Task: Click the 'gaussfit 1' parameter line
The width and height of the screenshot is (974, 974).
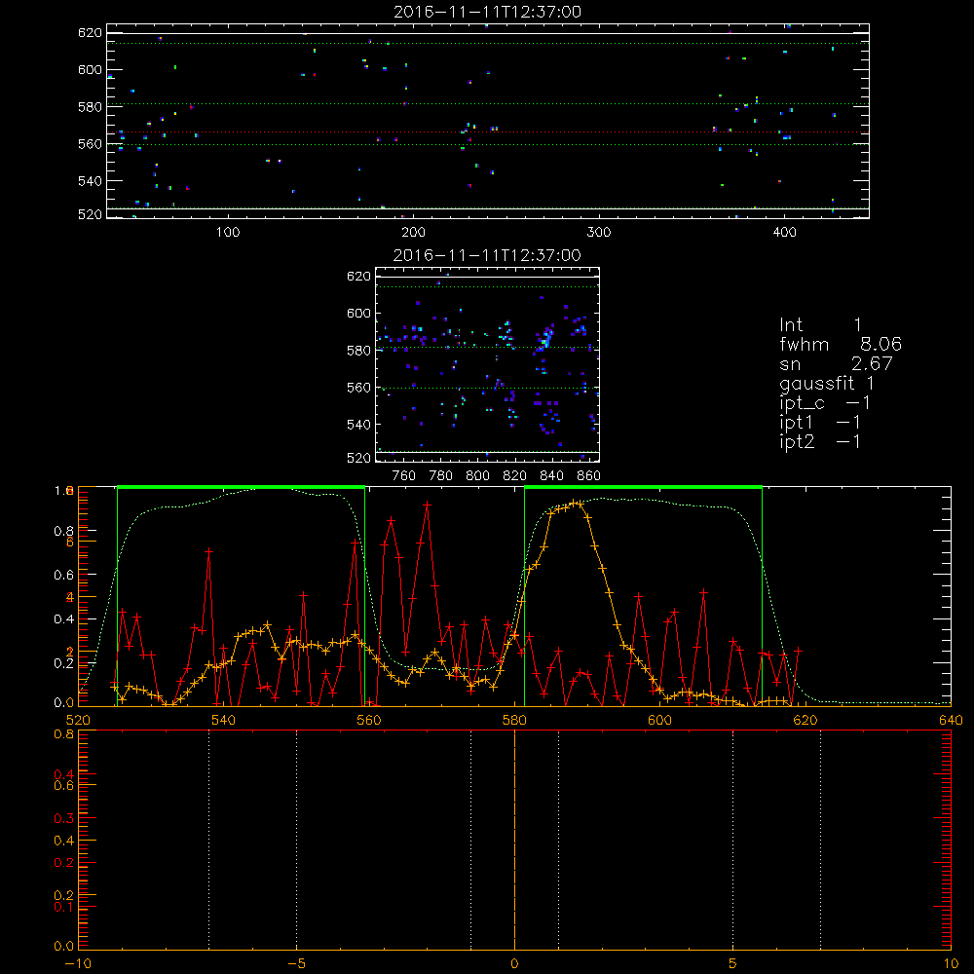Action: pos(827,383)
